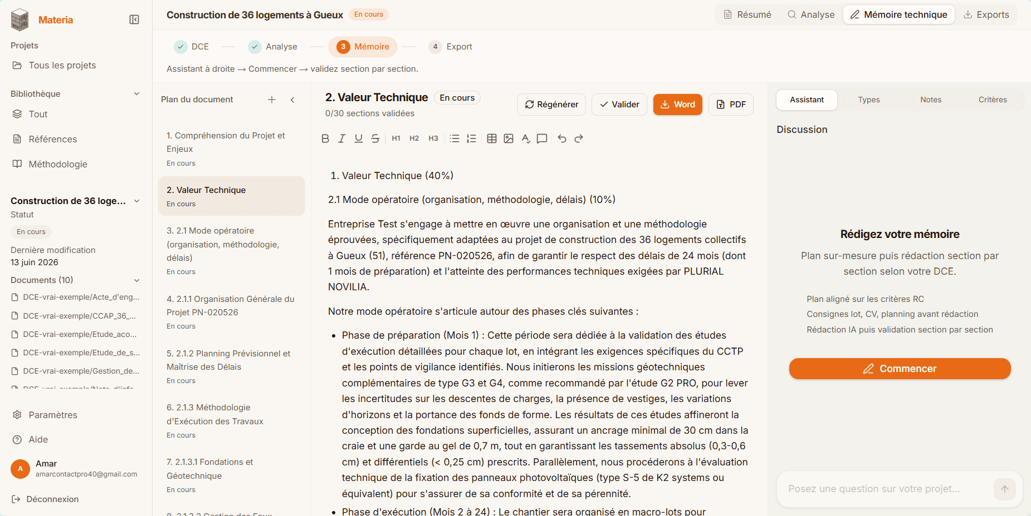The height and width of the screenshot is (516, 1031).
Task: Toggle bold formatting in editor toolbar
Action: pyautogui.click(x=325, y=138)
